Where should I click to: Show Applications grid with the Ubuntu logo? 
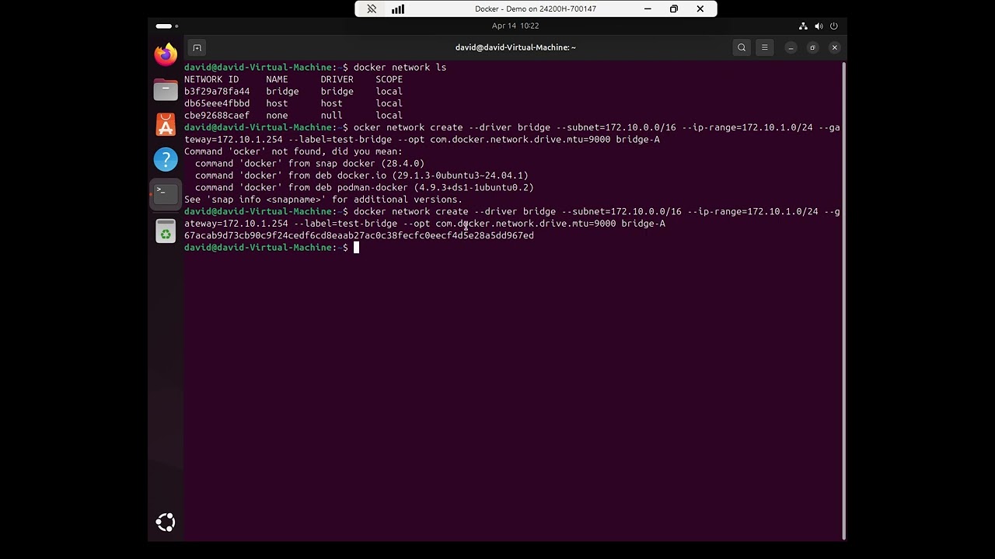[166, 523]
